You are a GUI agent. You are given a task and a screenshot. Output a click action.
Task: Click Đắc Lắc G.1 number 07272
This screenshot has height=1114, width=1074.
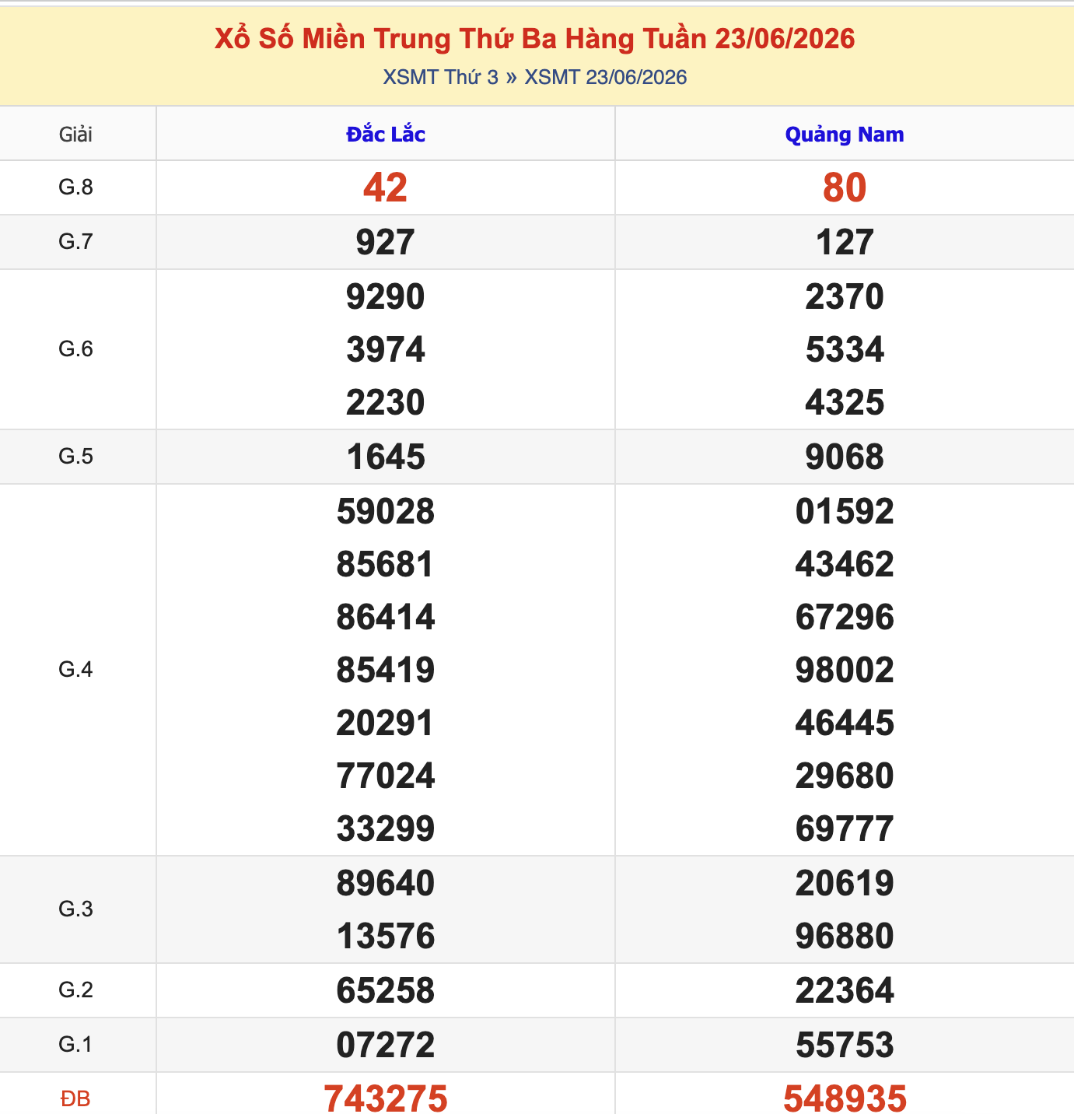click(x=386, y=1045)
